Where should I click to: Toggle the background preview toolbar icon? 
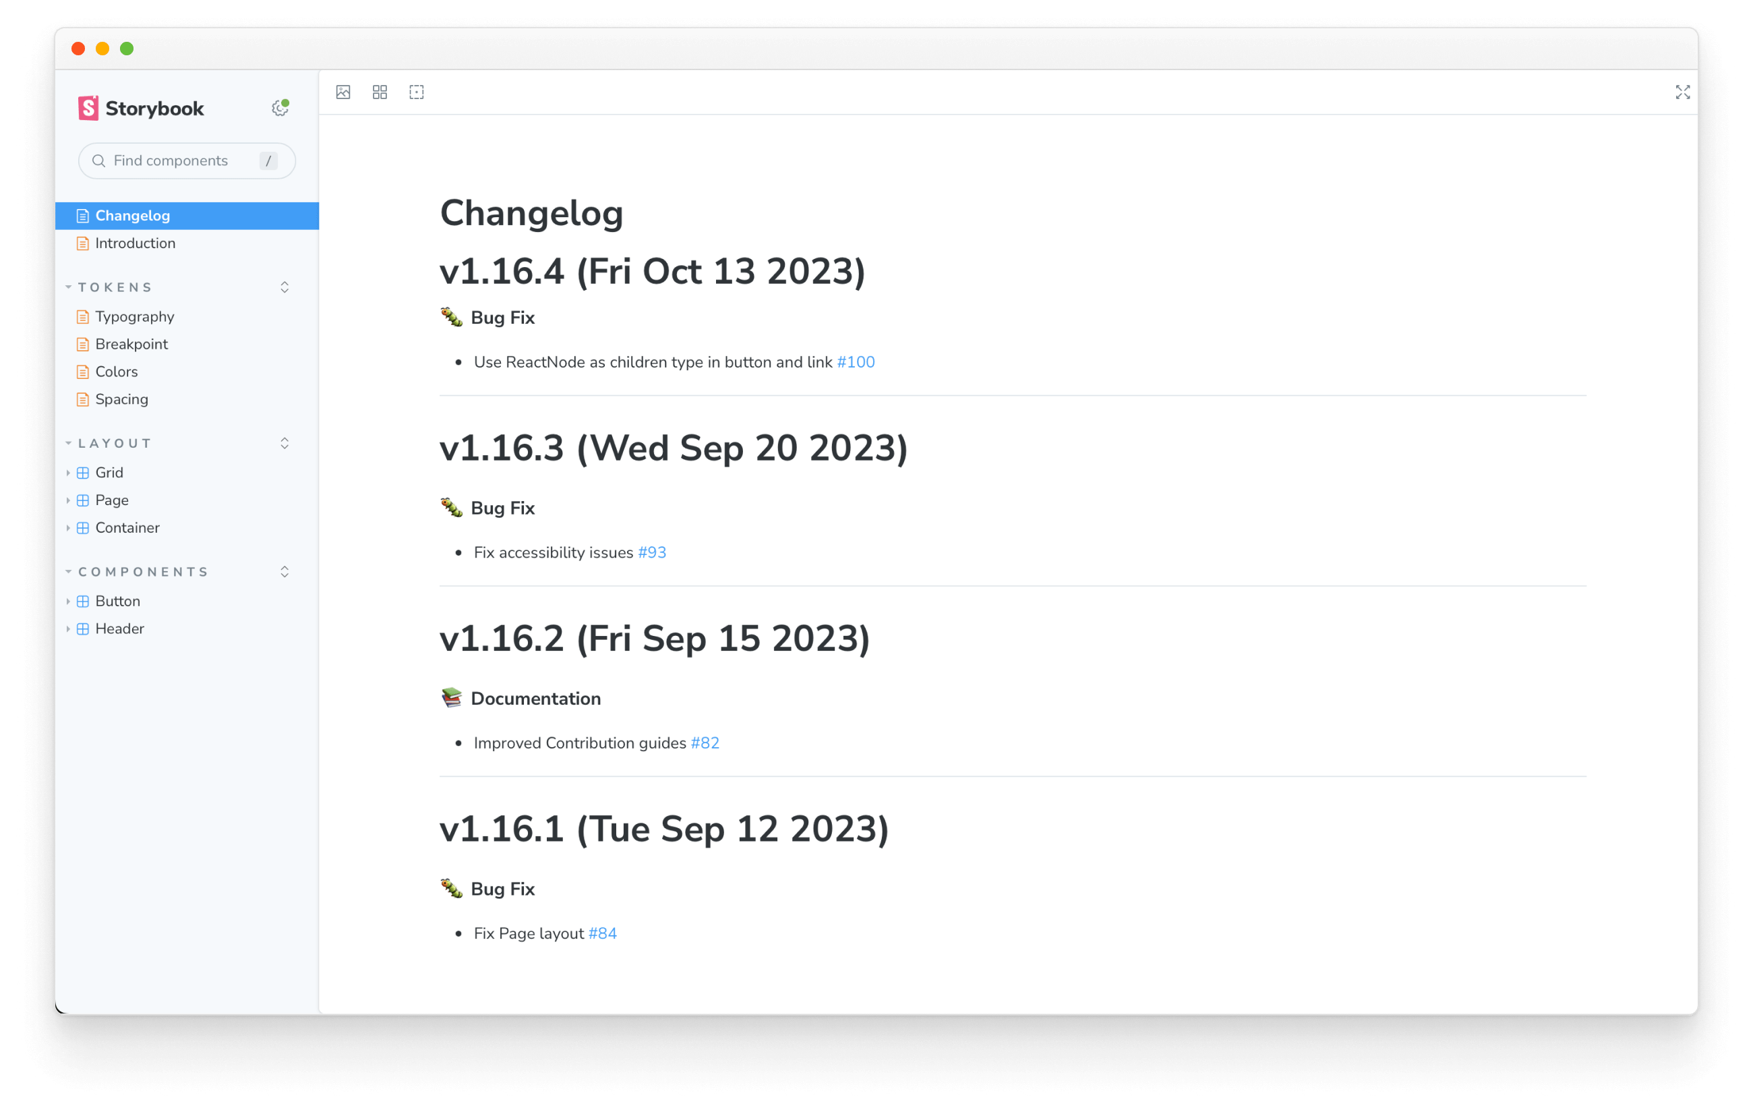pyautogui.click(x=343, y=92)
